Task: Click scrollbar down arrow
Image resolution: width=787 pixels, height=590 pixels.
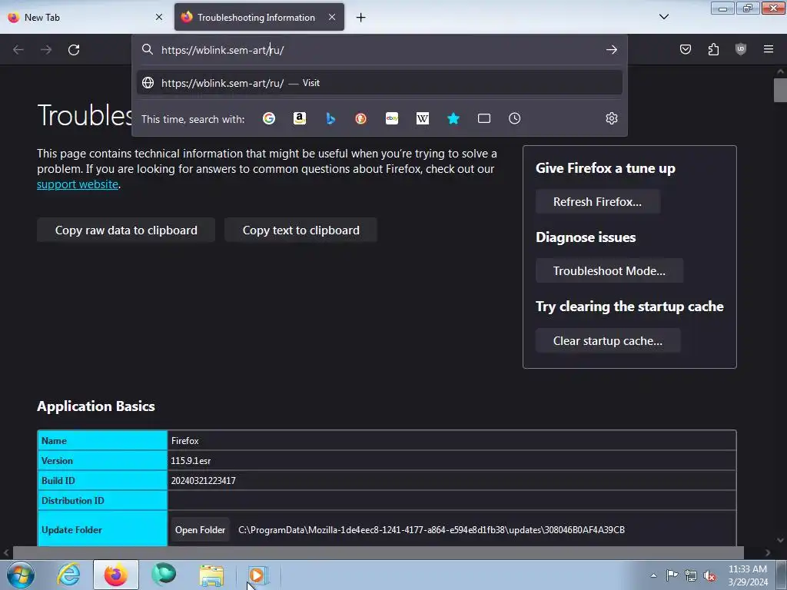Action: (x=780, y=540)
